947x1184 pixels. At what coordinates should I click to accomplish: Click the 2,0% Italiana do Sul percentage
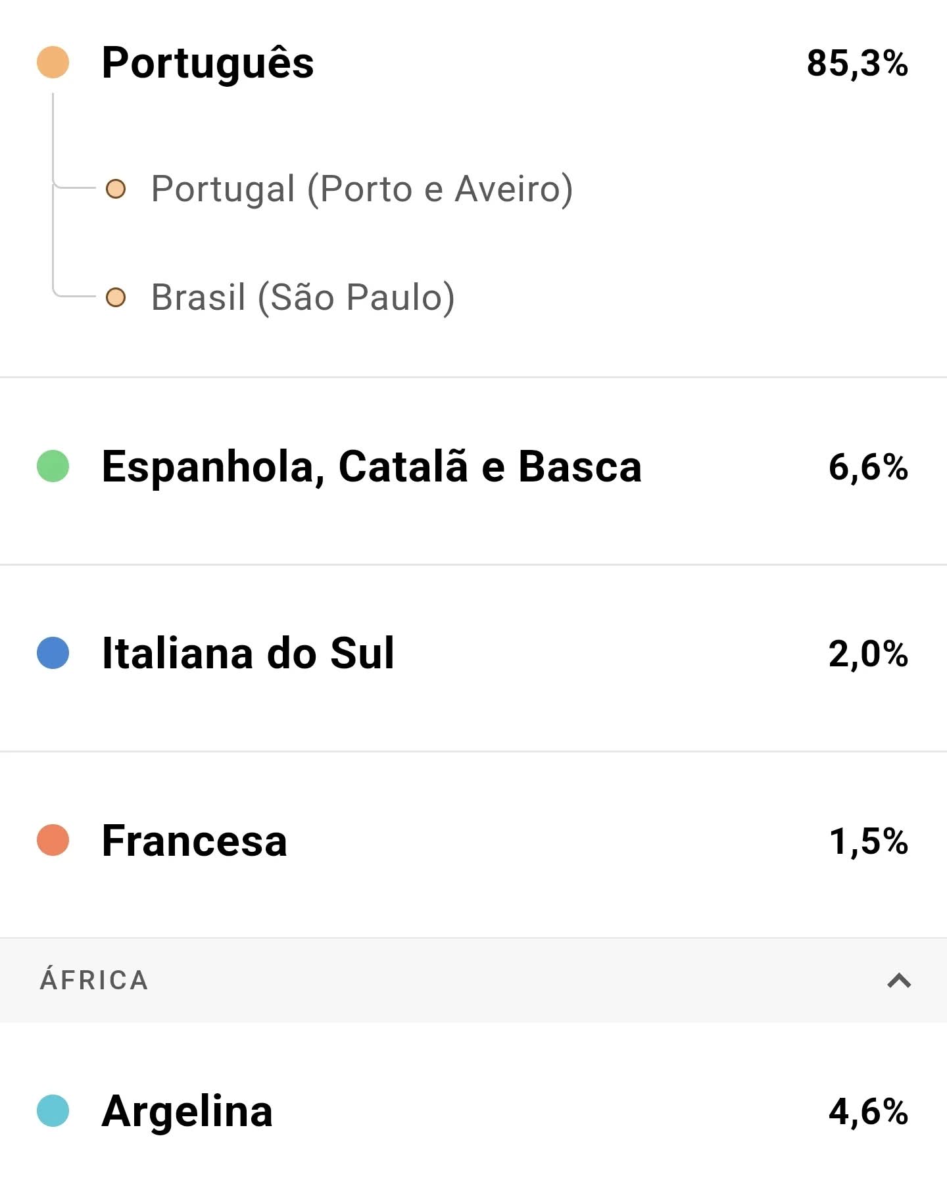tap(868, 654)
